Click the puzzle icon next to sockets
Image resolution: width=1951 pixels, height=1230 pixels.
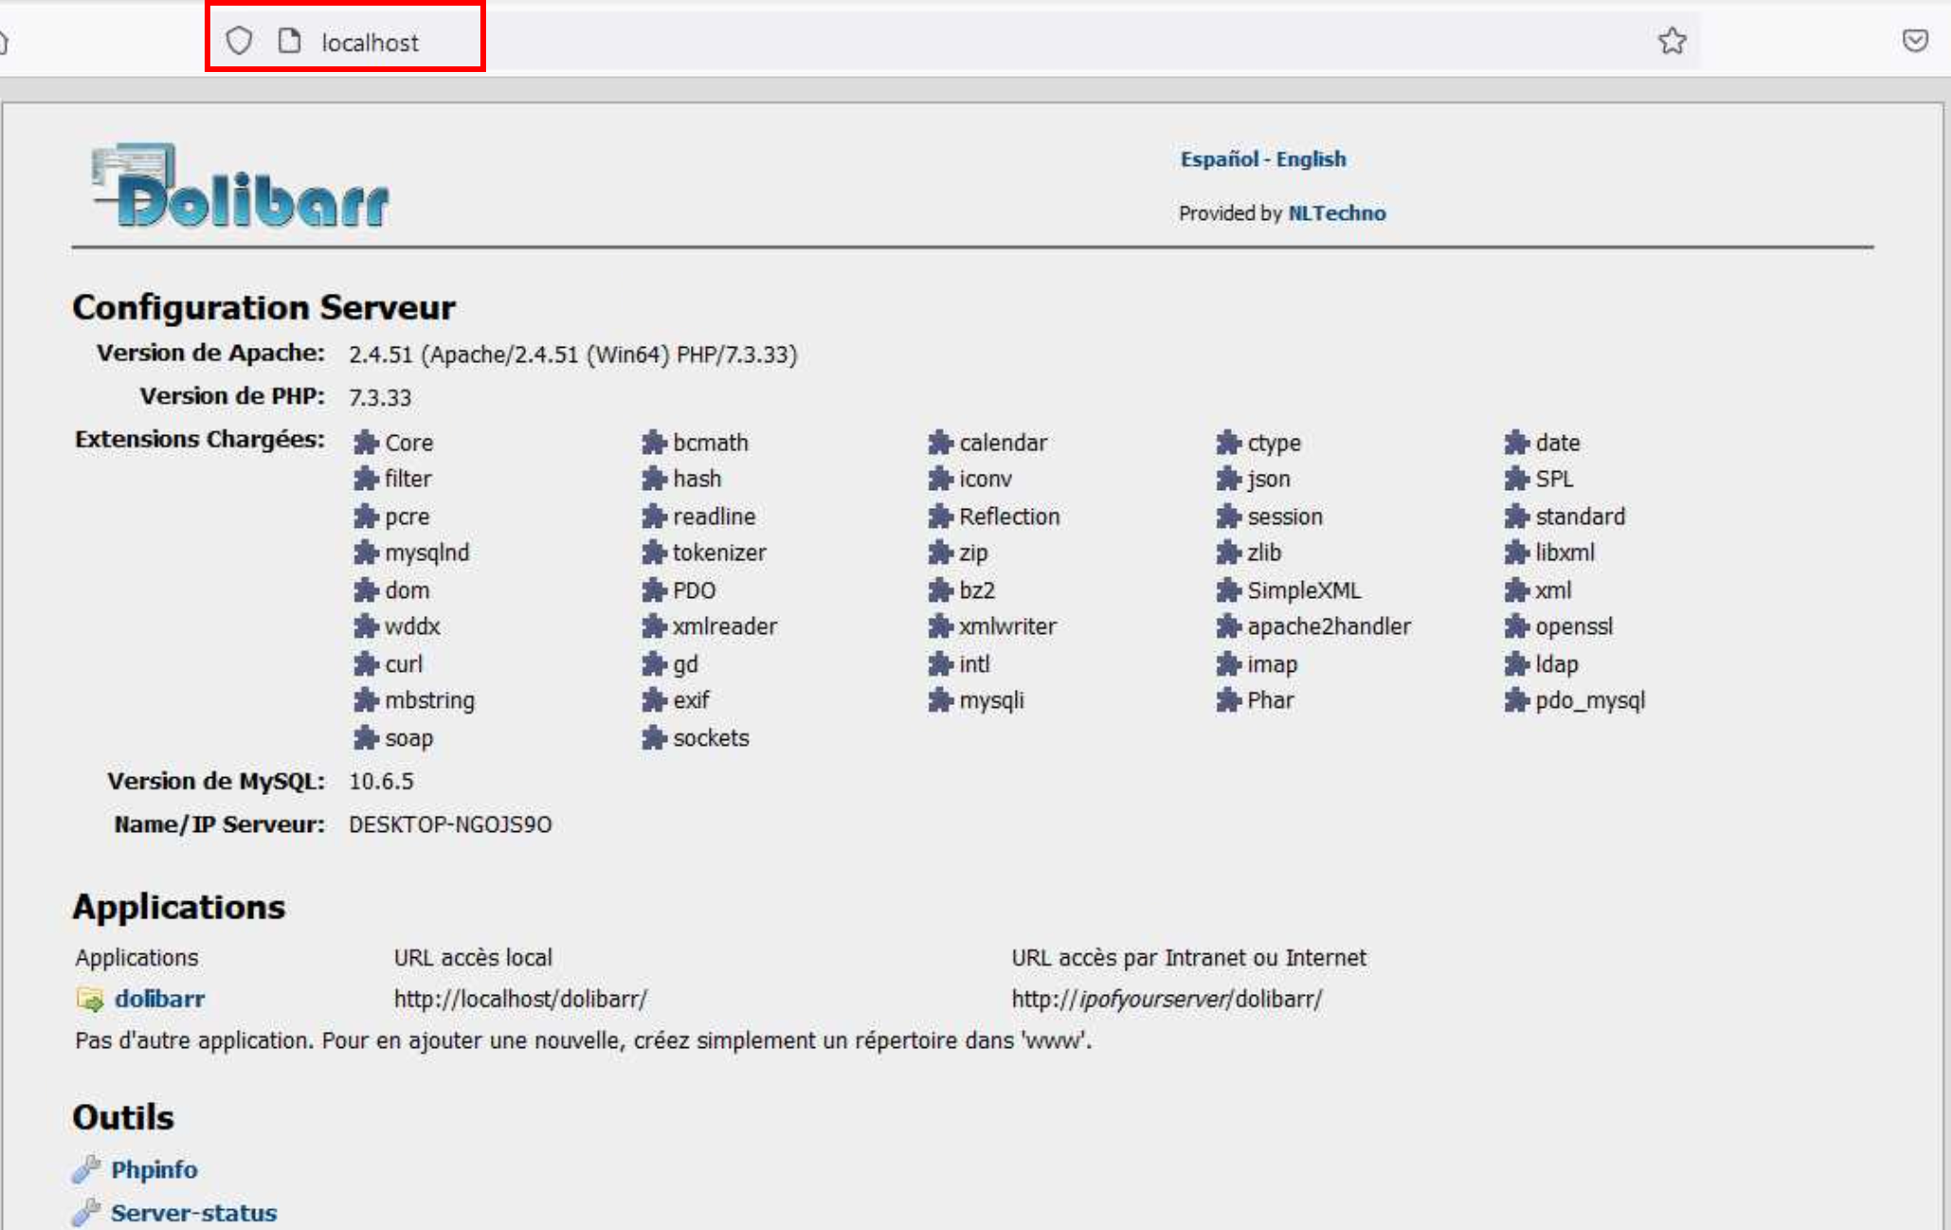pyautogui.click(x=654, y=738)
